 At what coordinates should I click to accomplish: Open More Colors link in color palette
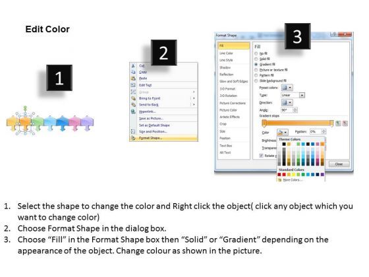pos(293,180)
